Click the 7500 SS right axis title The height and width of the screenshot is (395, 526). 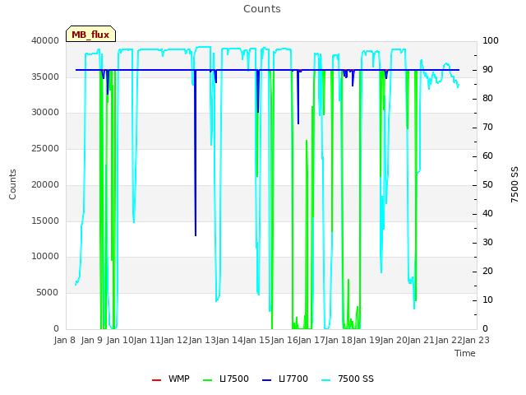(x=514, y=184)
